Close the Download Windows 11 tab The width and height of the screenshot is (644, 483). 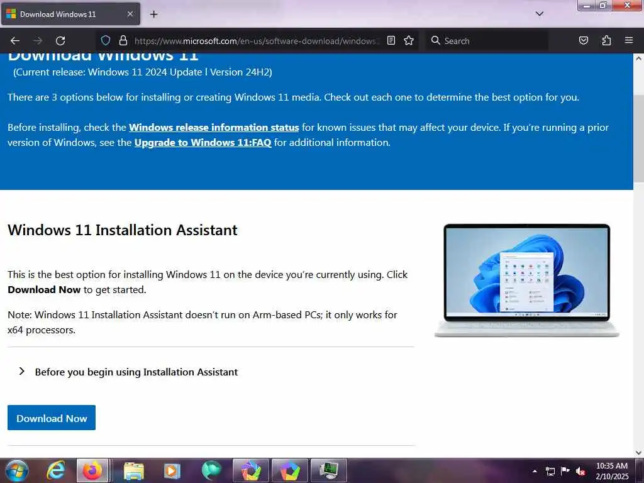click(130, 14)
